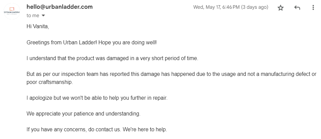The width and height of the screenshot is (321, 139).
Task: Reply to the email using arrow icon
Action: click(297, 8)
